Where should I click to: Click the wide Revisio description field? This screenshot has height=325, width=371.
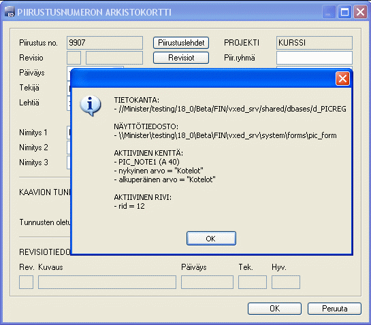[114, 58]
